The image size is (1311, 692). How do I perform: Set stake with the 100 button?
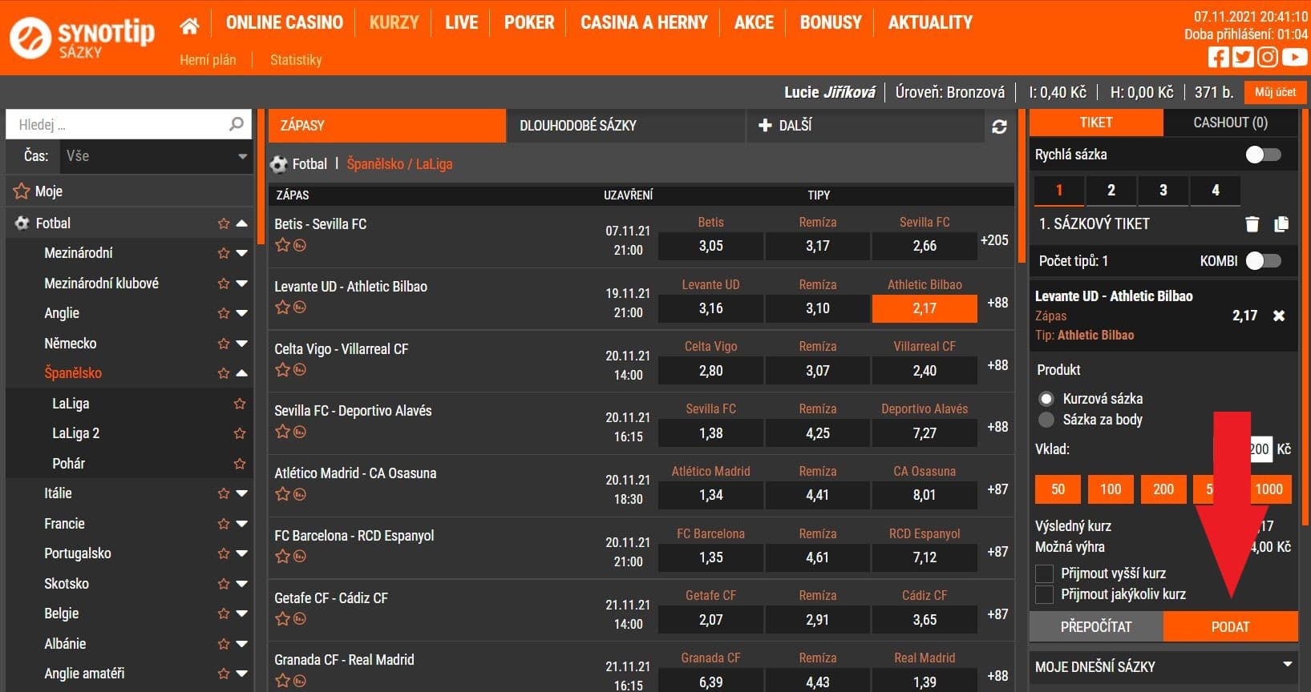(x=1111, y=489)
